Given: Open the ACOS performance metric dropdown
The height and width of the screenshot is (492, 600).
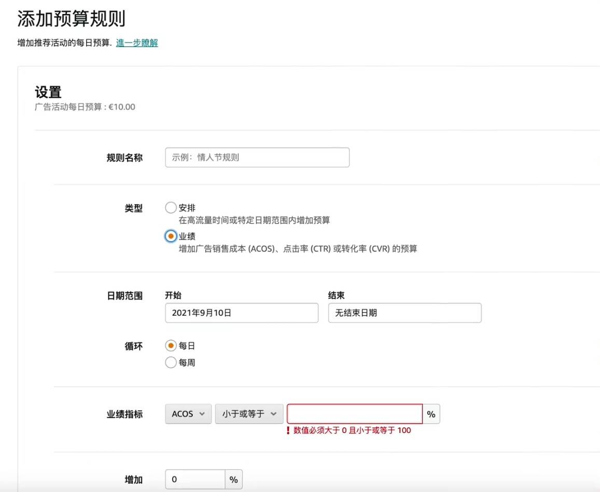Looking at the screenshot, I should coord(188,413).
